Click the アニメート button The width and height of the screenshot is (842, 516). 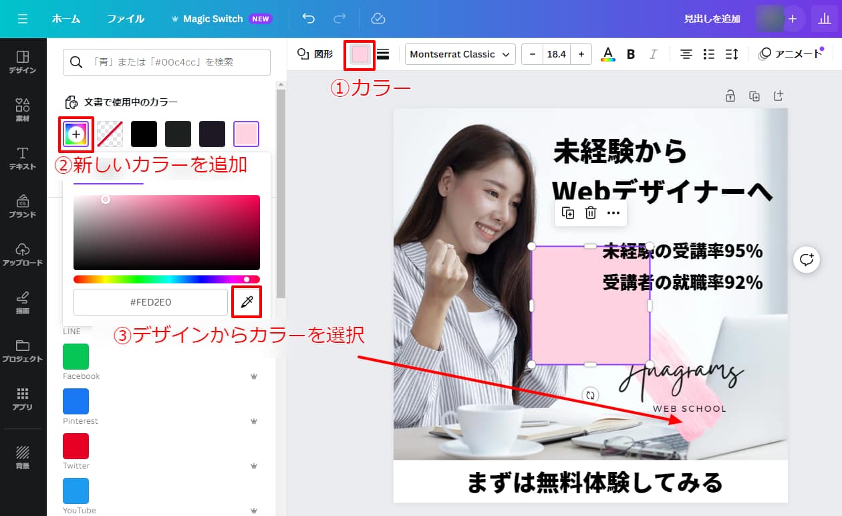791,54
